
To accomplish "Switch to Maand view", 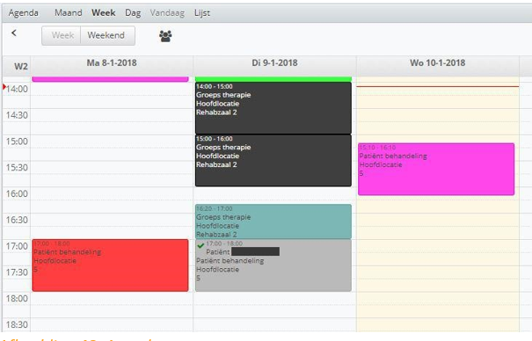I will tap(69, 13).
